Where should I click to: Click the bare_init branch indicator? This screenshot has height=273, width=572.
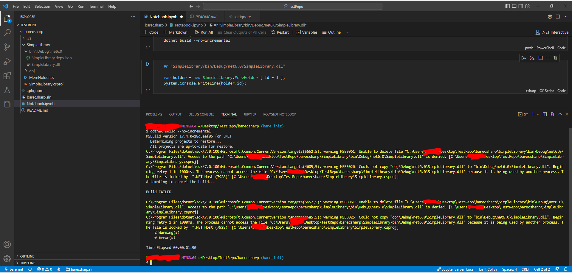(14, 269)
